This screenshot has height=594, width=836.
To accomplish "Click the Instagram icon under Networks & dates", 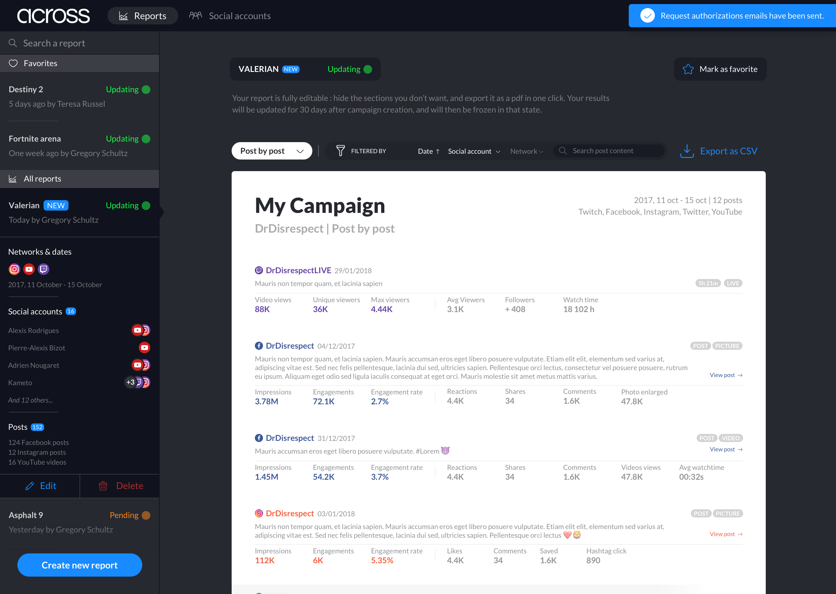I will coord(14,269).
